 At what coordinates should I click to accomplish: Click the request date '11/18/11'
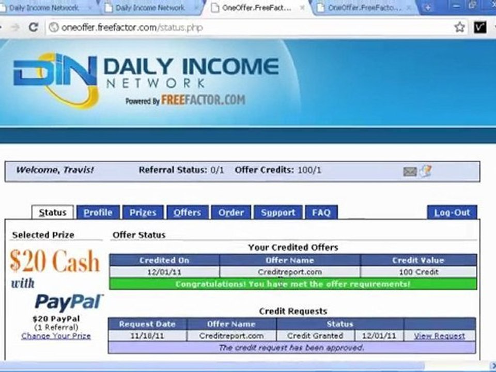click(147, 336)
